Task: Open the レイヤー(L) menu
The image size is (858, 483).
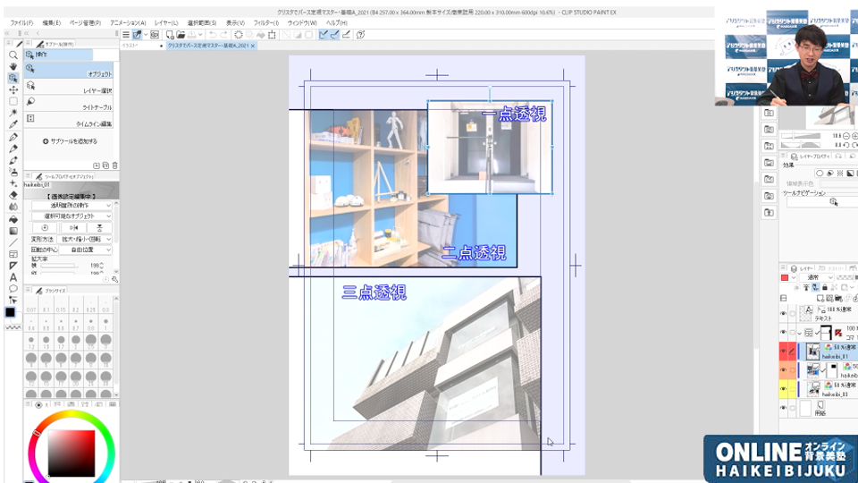Action: (x=165, y=22)
